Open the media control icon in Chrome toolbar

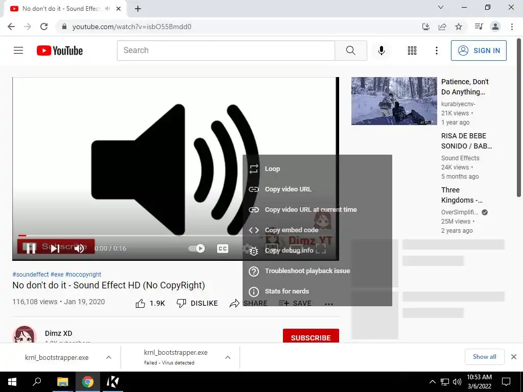(x=479, y=27)
